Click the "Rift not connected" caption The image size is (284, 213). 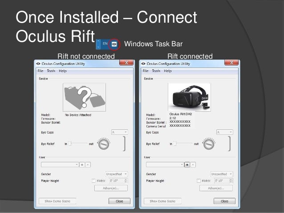[86, 56]
